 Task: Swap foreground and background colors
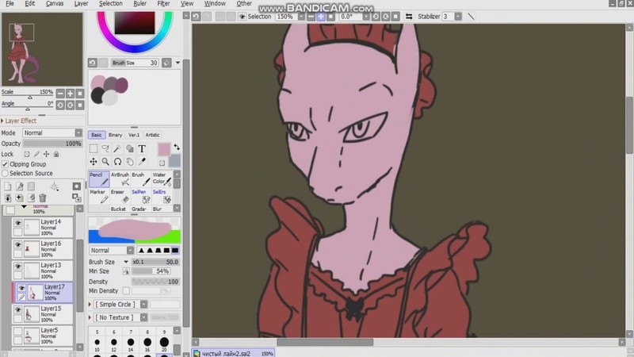(177, 147)
